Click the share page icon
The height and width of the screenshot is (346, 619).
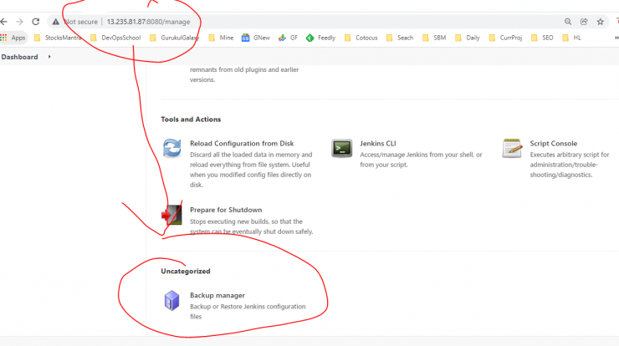point(584,22)
